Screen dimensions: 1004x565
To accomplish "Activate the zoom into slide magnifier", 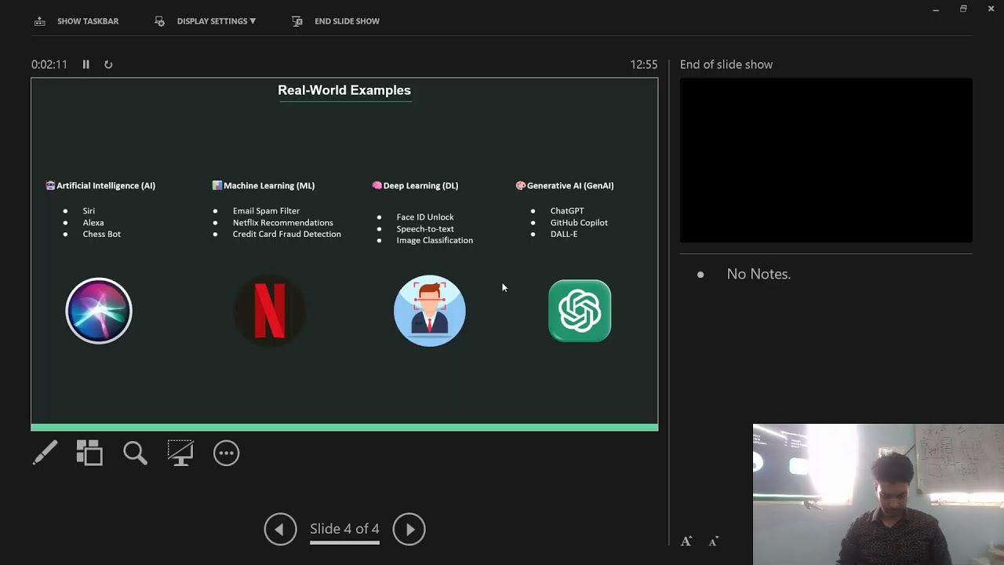I will click(135, 453).
